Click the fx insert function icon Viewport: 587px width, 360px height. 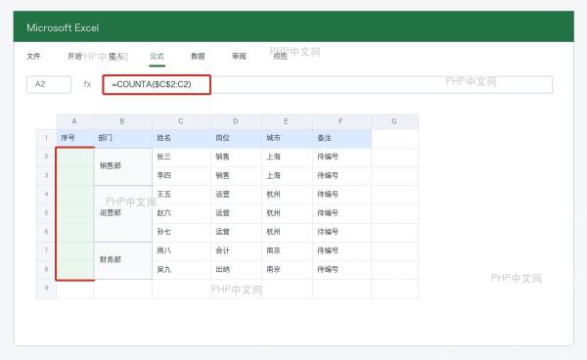point(87,84)
